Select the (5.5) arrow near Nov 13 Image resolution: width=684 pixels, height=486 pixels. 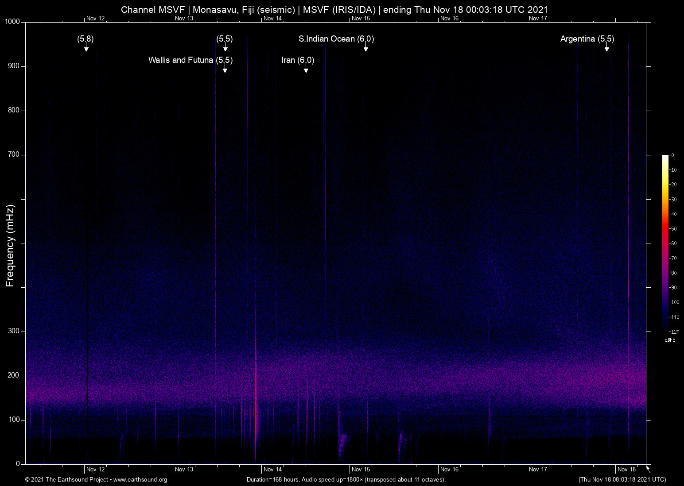[x=225, y=48]
